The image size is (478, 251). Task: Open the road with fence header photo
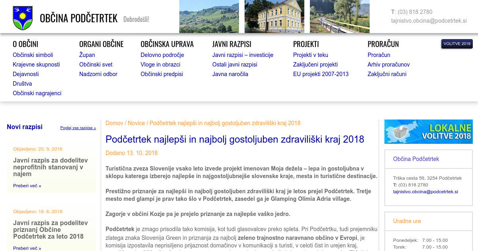click(339, 16)
